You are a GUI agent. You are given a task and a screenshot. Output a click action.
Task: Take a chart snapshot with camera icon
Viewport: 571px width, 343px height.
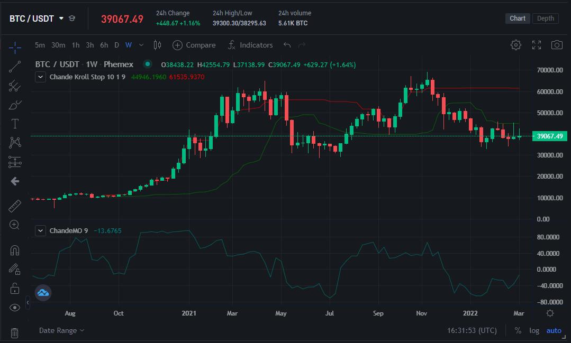(557, 45)
